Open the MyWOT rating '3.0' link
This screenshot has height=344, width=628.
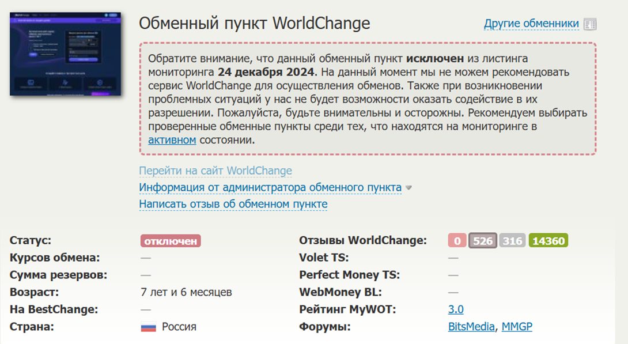[456, 309]
